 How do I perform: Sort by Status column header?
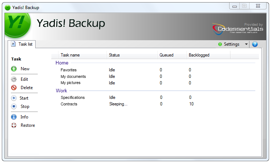pos(132,55)
